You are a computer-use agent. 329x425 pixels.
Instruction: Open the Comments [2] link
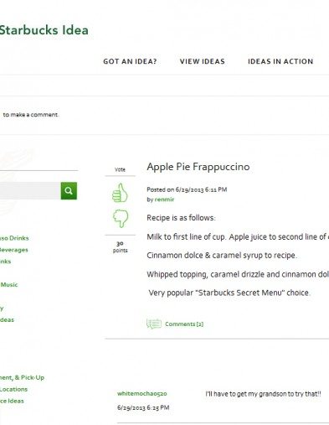click(184, 324)
